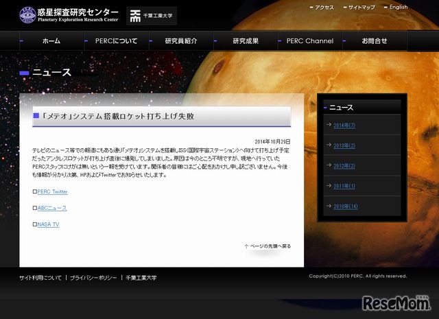Click the date 2014年10月29日
Viewport: 439px width, 319px height.
[272, 141]
